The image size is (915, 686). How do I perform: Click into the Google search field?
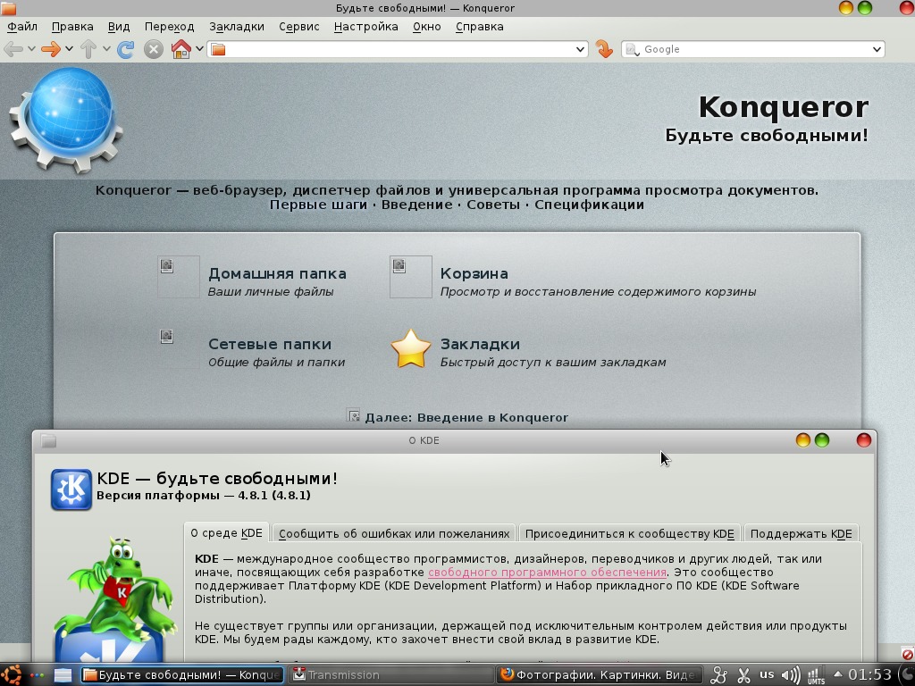(x=752, y=50)
